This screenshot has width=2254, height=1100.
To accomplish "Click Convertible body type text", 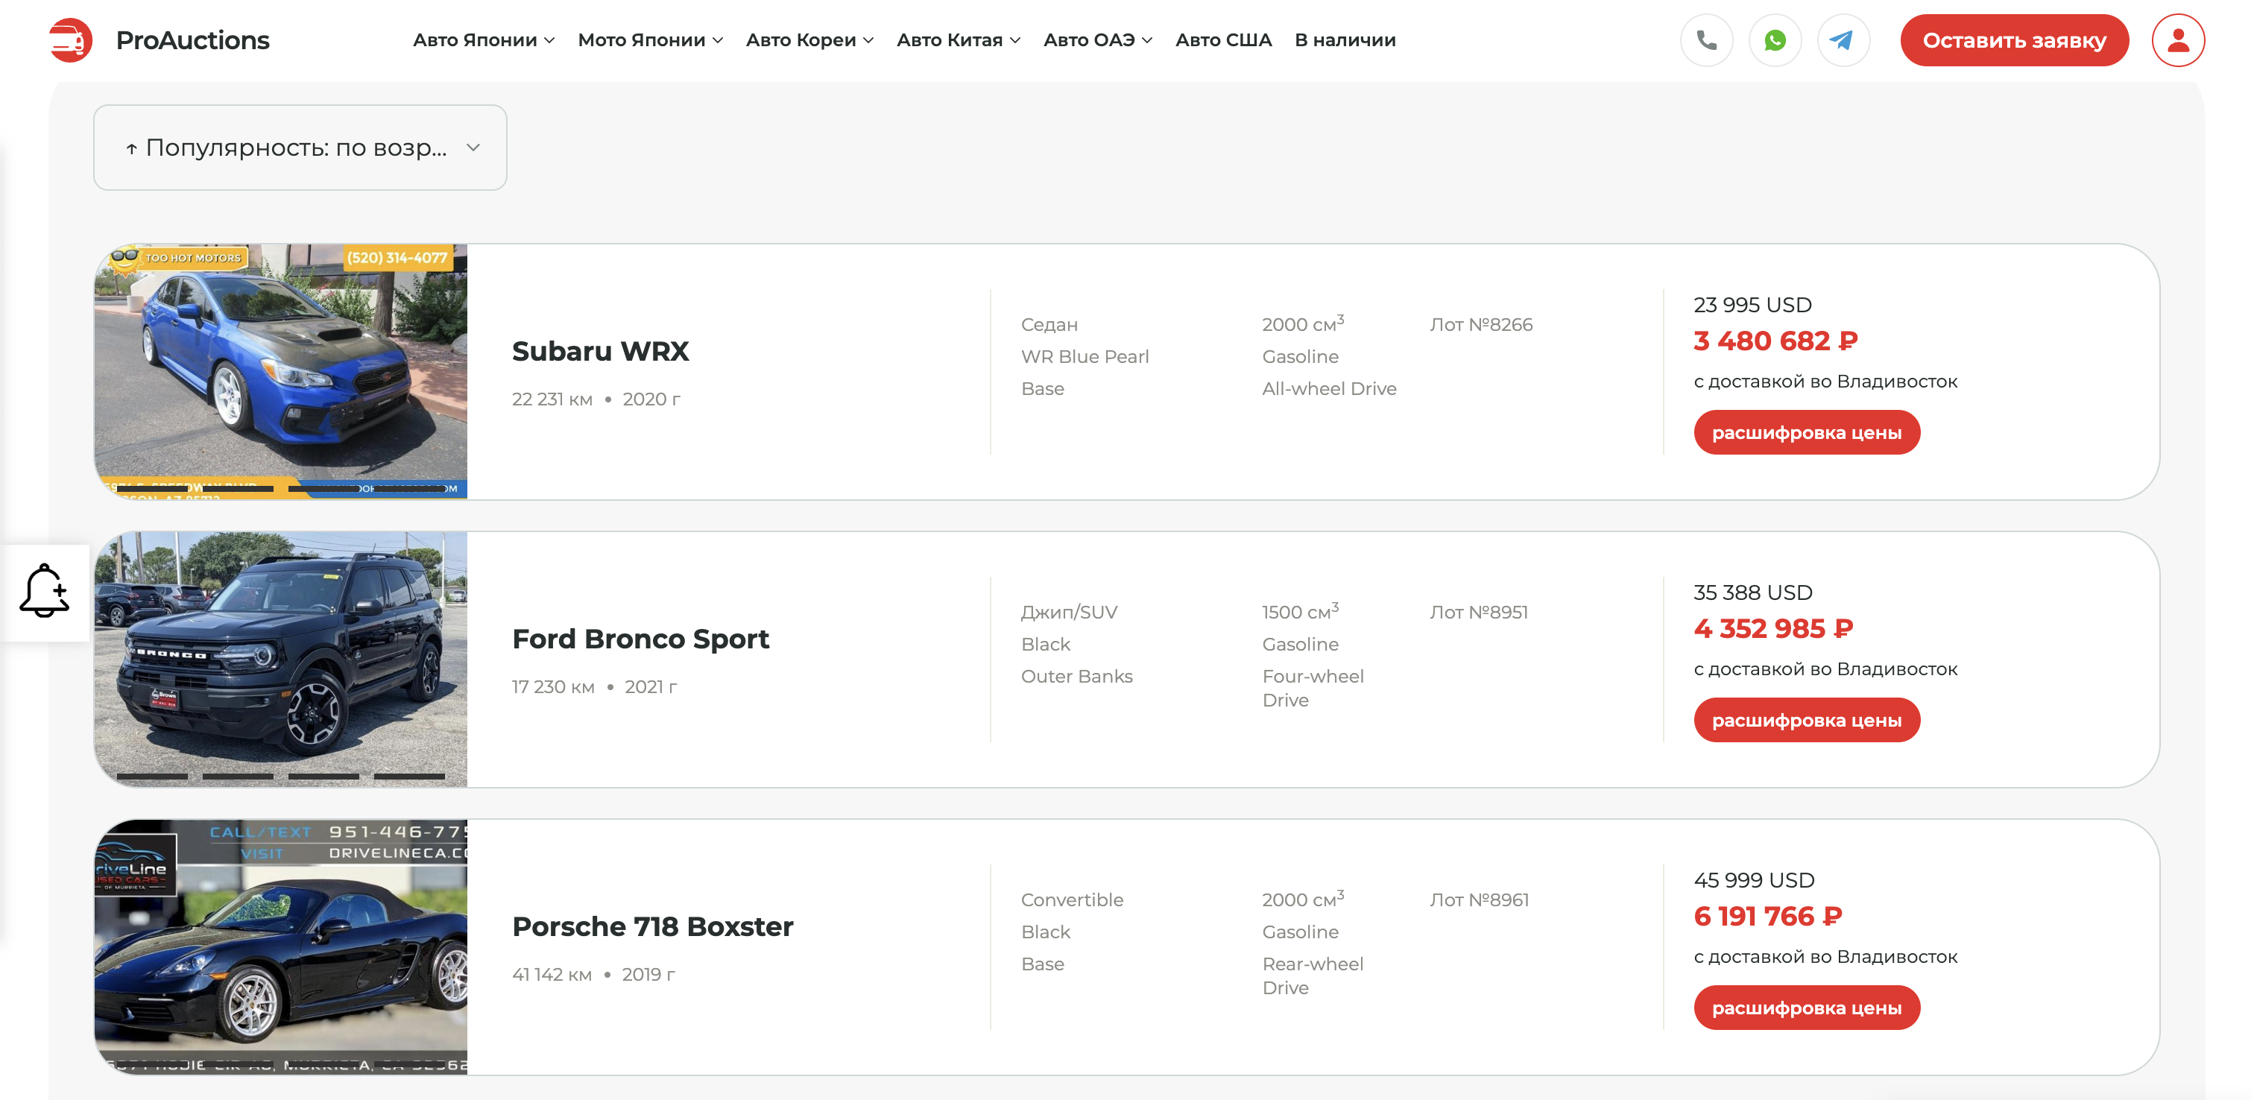I will pos(1072,900).
